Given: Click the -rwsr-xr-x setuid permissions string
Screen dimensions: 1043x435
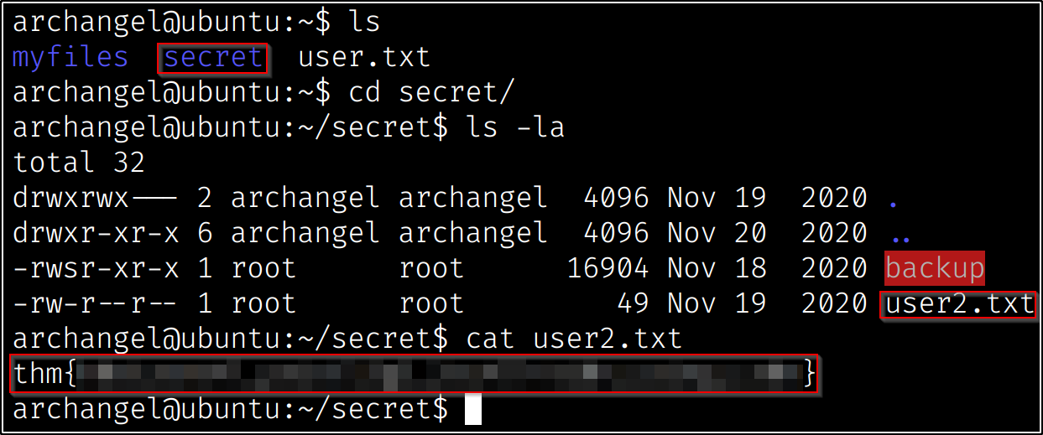Looking at the screenshot, I should [96, 269].
